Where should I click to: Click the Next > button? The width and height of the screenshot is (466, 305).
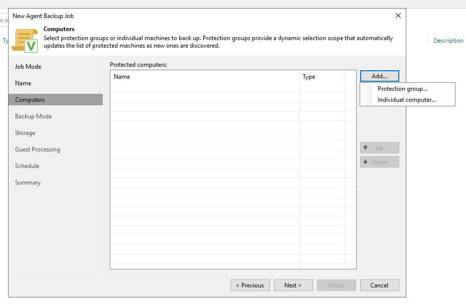coord(293,285)
